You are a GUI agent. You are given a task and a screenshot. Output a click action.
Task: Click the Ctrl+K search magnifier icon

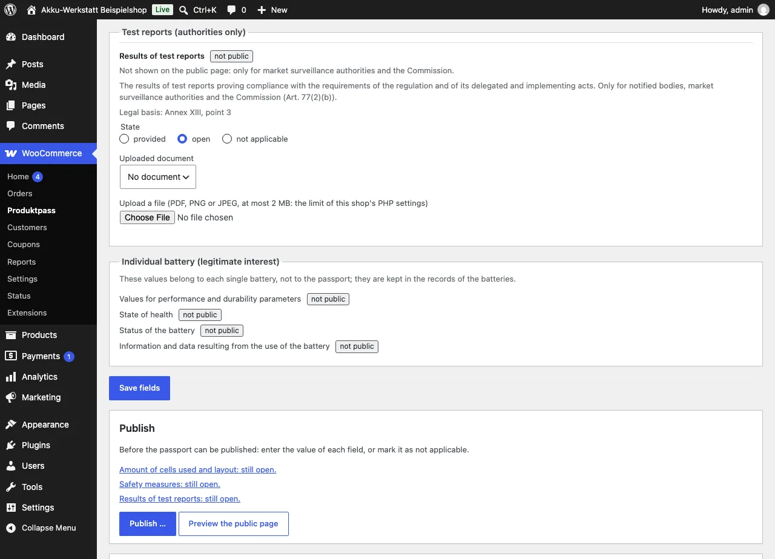(x=184, y=10)
